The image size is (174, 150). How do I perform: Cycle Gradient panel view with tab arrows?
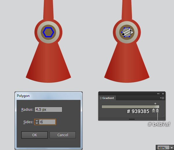pyautogui.click(x=101, y=98)
